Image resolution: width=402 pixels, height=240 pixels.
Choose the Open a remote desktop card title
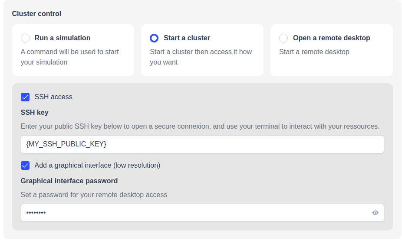click(x=332, y=38)
